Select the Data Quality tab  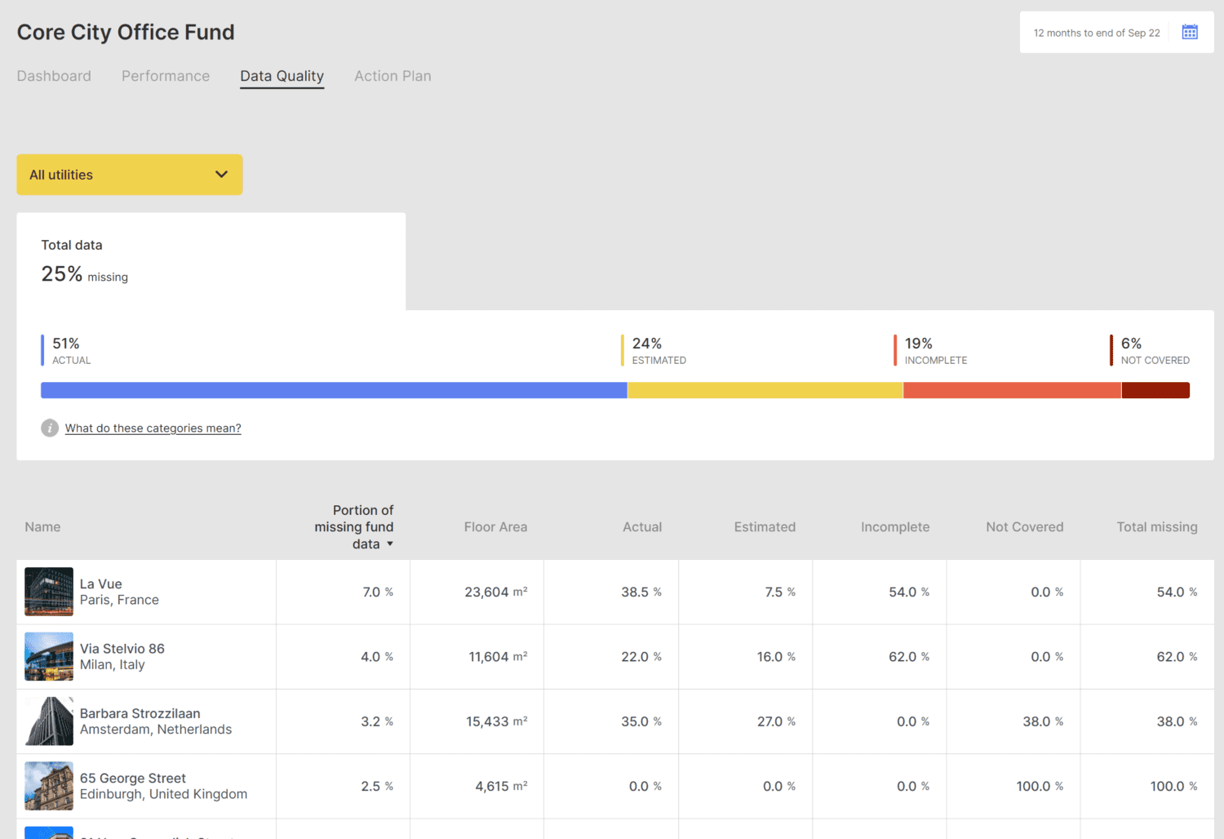click(x=282, y=76)
